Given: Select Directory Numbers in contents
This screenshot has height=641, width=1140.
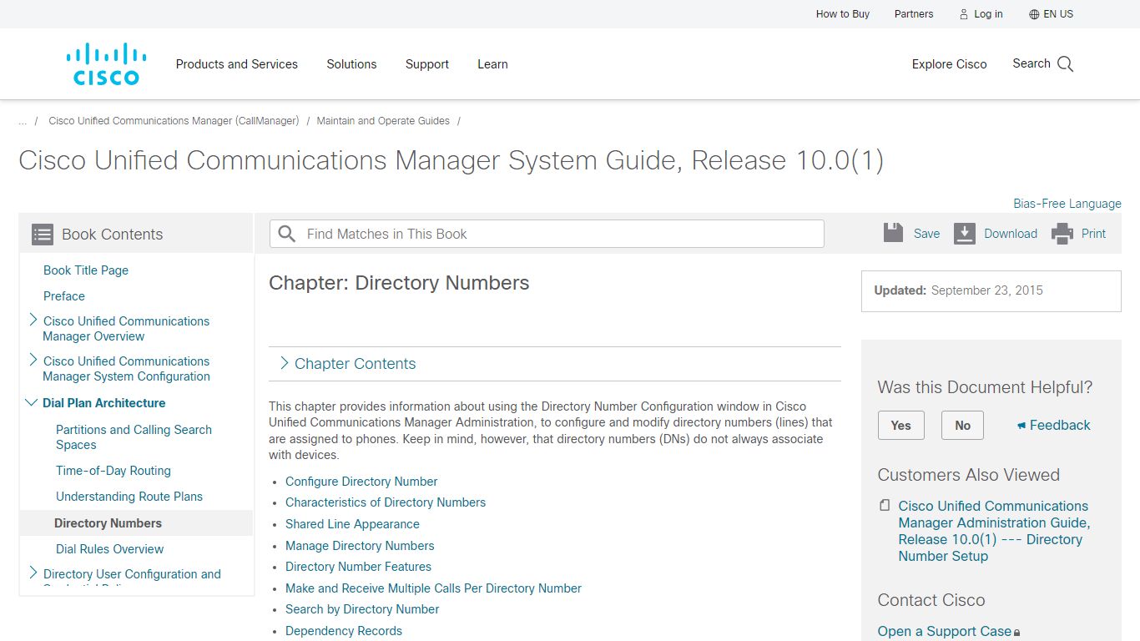Looking at the screenshot, I should (108, 523).
